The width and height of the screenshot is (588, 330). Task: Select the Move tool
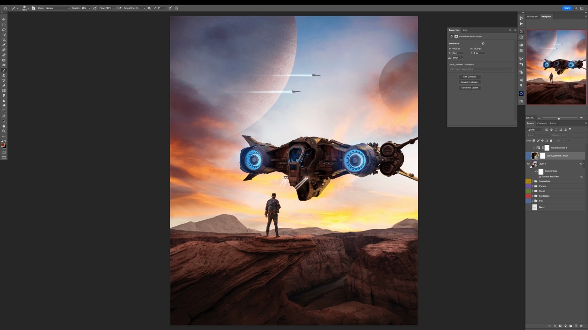[4, 19]
